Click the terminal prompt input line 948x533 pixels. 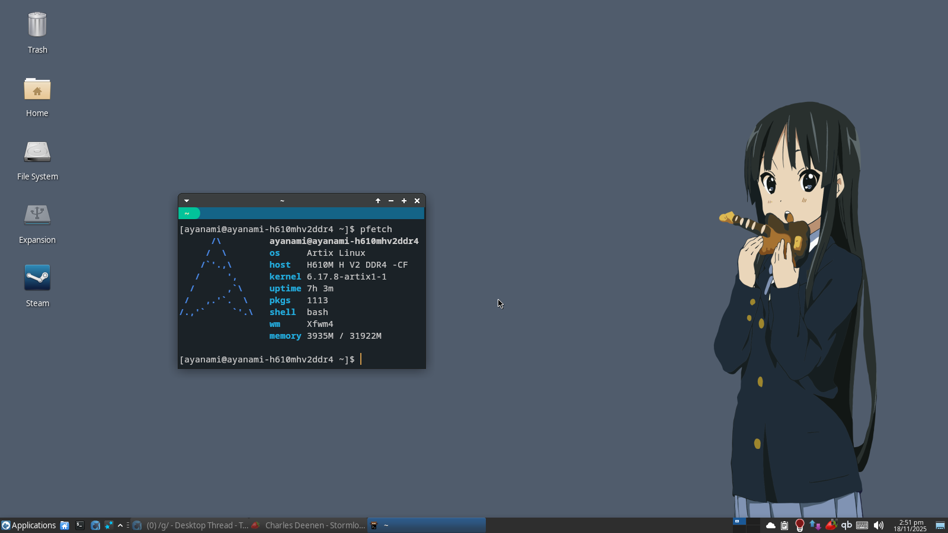[x=302, y=359]
